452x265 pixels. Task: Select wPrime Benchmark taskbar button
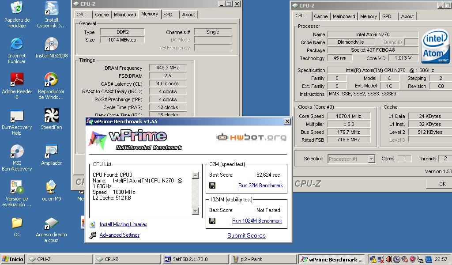point(331,259)
